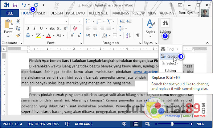
Task: Open the font name combo box
Action: click(47, 21)
